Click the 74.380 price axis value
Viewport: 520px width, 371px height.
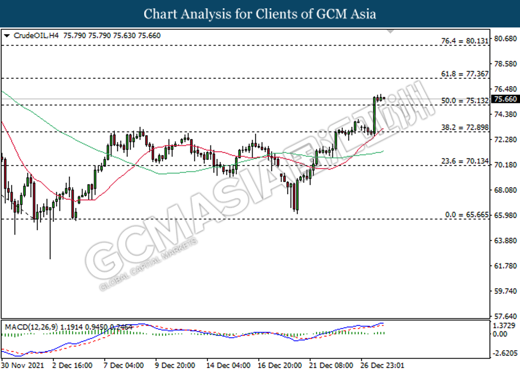(505, 114)
